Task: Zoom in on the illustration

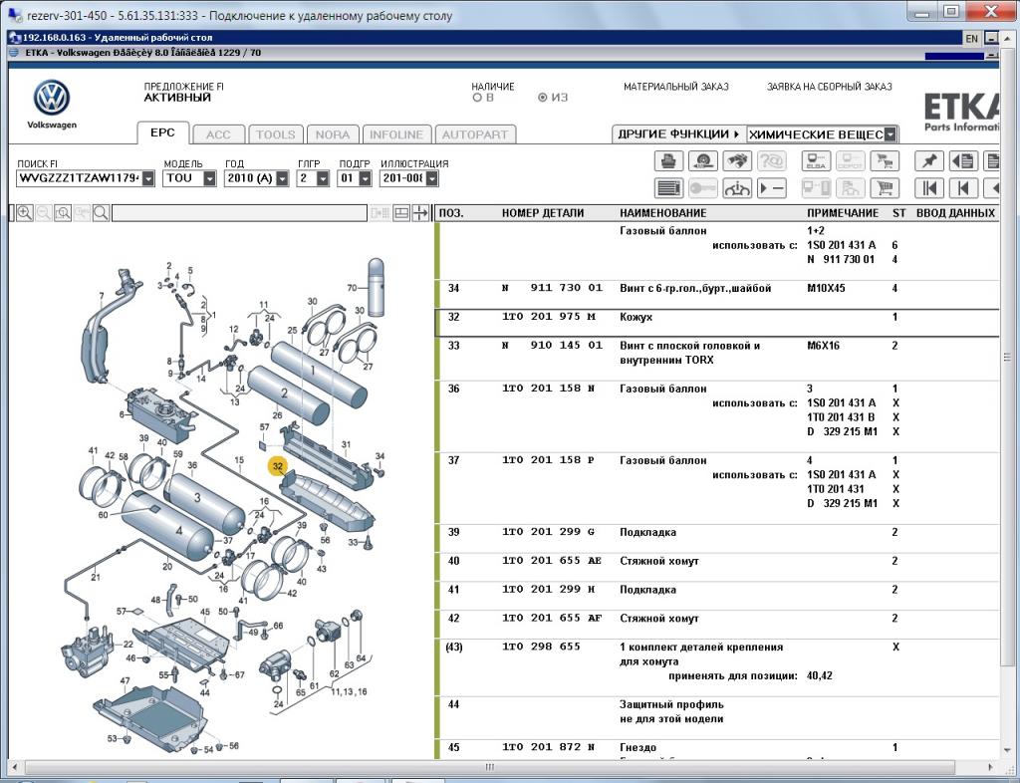Action: pos(25,212)
